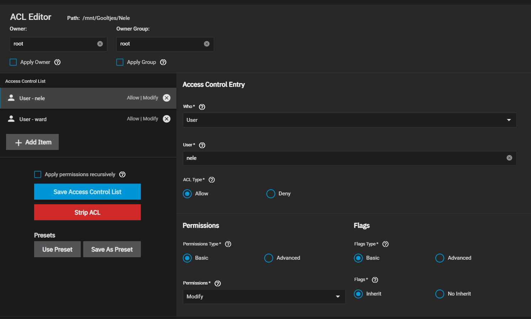Viewport: 531px width, 319px height.
Task: Open the User field help icon
Action: [202, 145]
